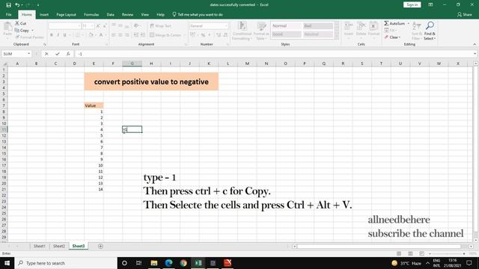479x269 pixels.
Task: Open Find & Select magnifier
Action: click(x=430, y=31)
